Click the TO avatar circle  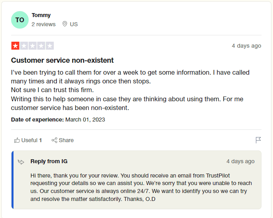tap(20, 20)
